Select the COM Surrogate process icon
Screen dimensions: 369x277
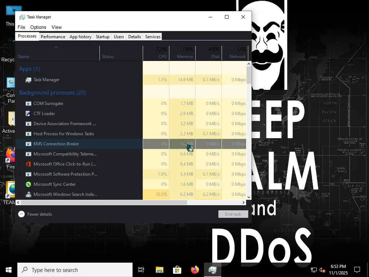(28, 104)
